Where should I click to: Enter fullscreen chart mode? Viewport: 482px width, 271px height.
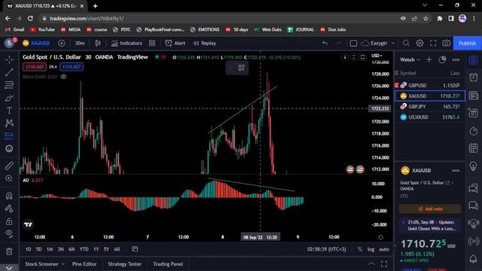coord(433,44)
